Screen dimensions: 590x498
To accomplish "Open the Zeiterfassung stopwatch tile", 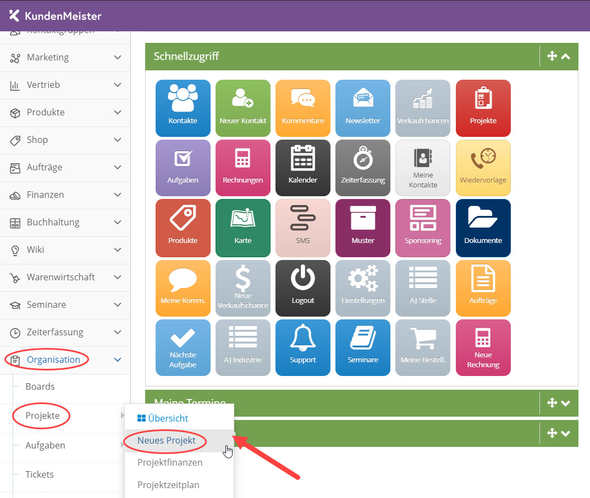I will tap(362, 167).
